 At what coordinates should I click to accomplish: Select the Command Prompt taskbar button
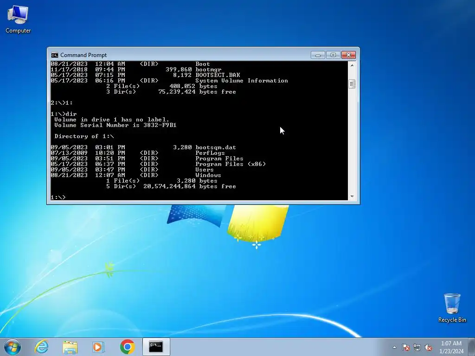pyautogui.click(x=156, y=347)
